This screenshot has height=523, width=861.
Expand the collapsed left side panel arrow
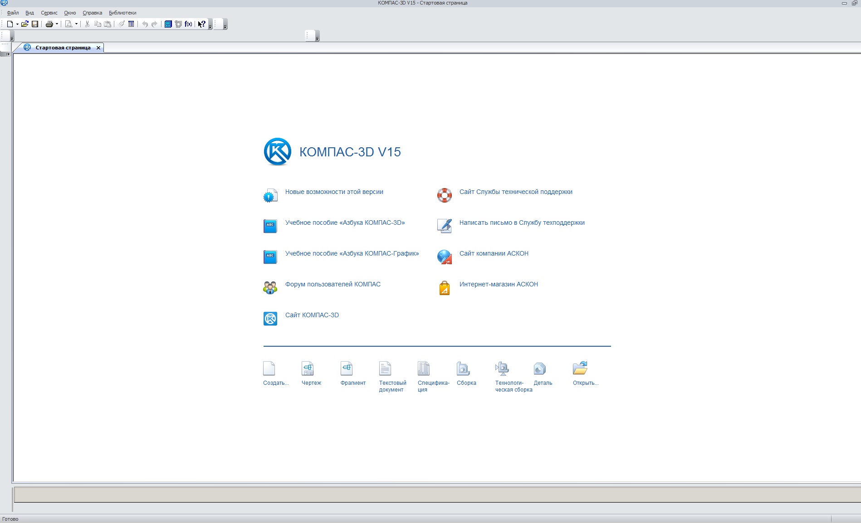coord(8,54)
